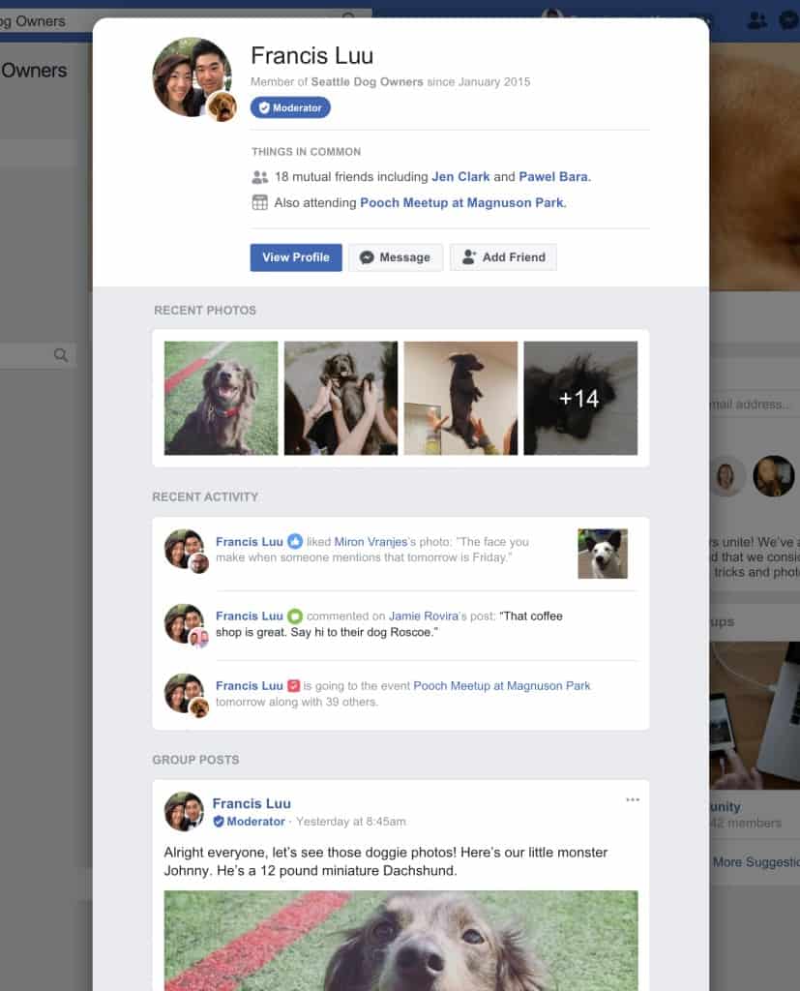Click Jamie Rovira's name in recent activity
This screenshot has width=800, height=991.
(x=424, y=616)
